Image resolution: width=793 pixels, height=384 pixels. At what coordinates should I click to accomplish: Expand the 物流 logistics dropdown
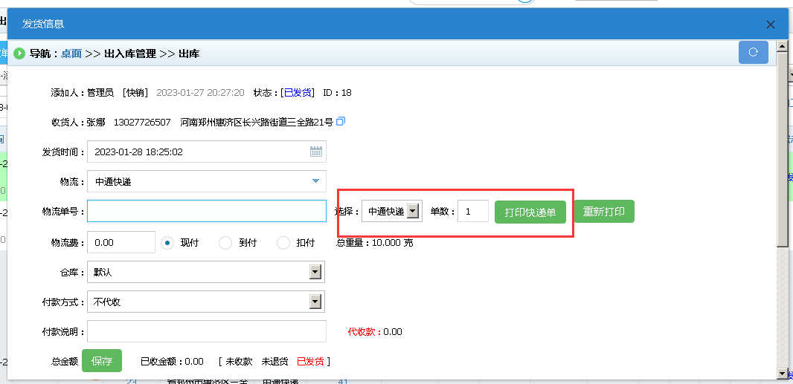tap(315, 181)
